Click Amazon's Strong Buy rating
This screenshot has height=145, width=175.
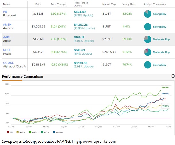click(159, 27)
